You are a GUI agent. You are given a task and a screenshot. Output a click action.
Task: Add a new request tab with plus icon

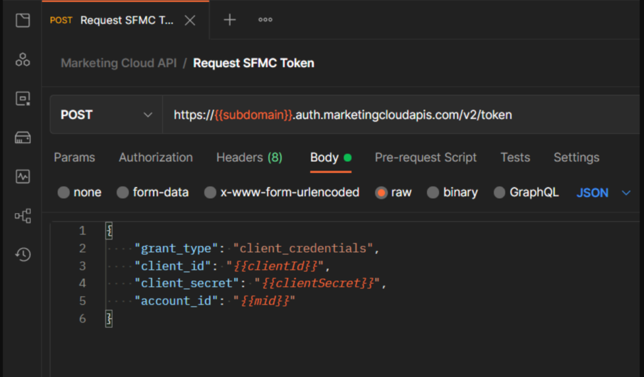[230, 20]
